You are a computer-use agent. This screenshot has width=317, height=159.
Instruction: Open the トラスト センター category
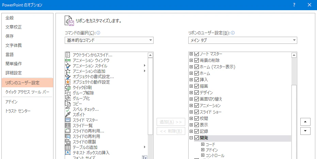click(27, 111)
